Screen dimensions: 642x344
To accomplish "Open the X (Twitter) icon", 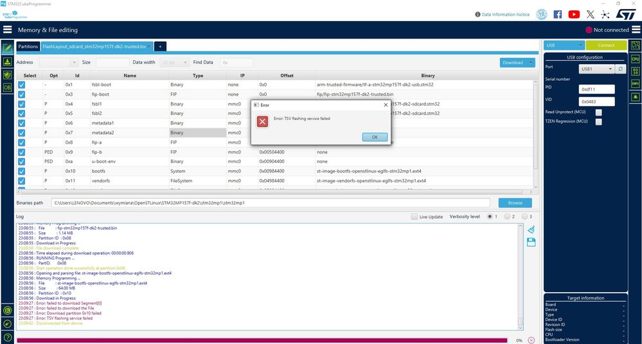I will point(590,14).
